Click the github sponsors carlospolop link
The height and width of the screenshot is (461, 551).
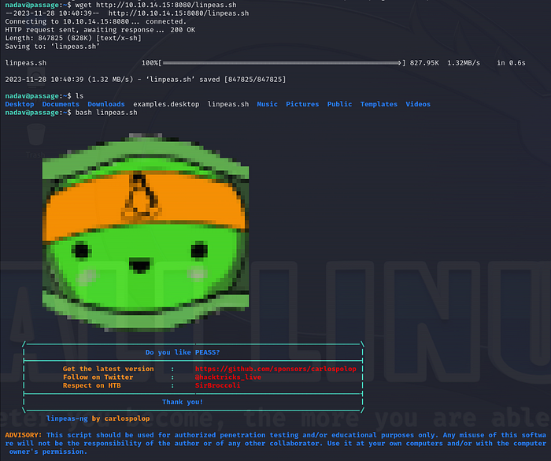point(275,369)
